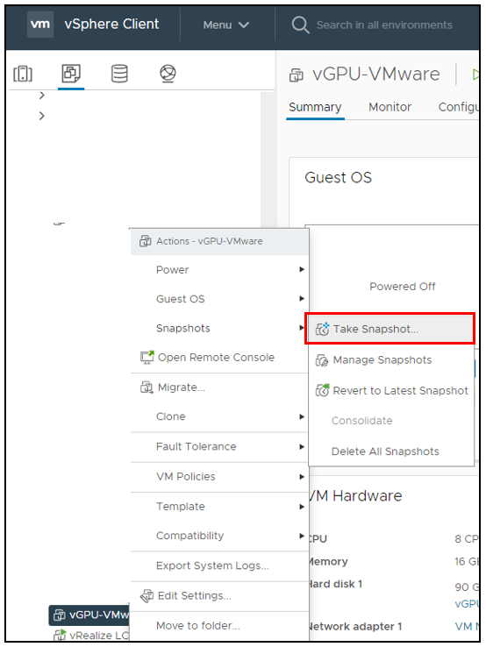Expand the Template submenu arrow
This screenshot has width=486, height=647.
[x=302, y=507]
